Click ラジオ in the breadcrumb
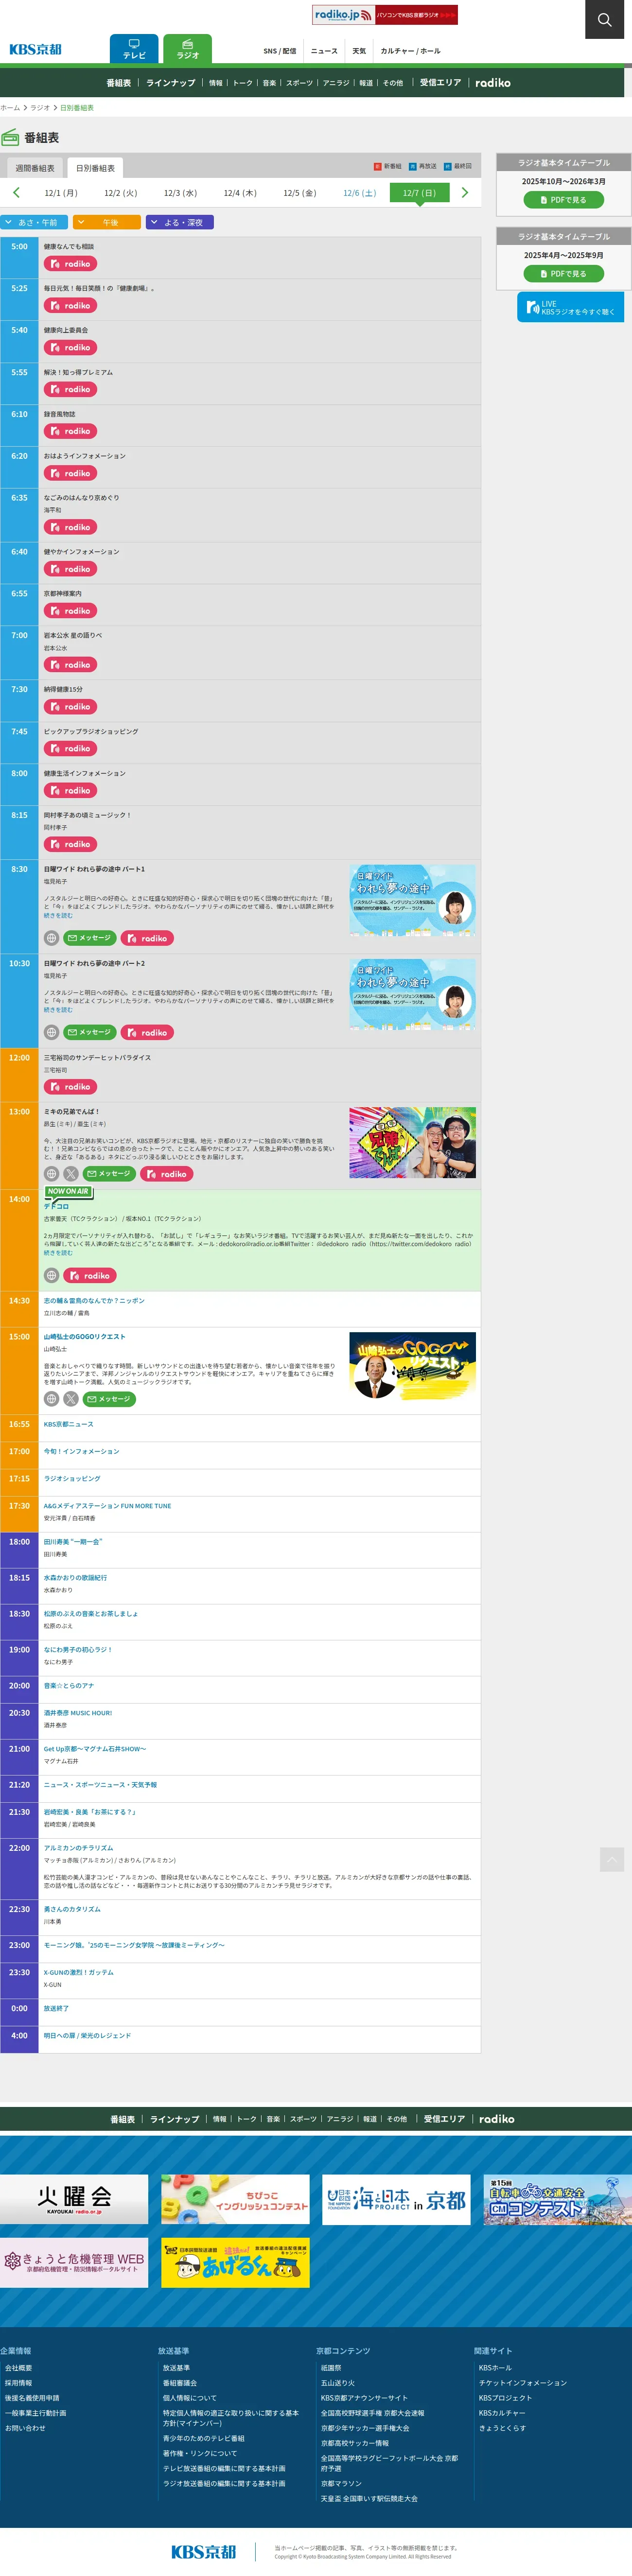 (40, 108)
